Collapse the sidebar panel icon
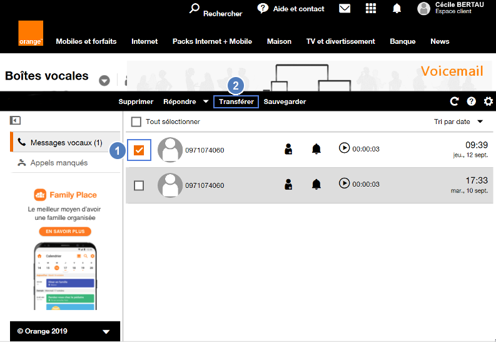 click(x=15, y=120)
